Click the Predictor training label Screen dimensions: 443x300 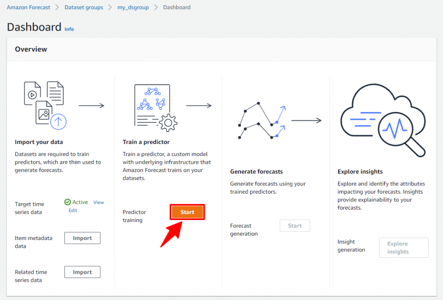(134, 216)
